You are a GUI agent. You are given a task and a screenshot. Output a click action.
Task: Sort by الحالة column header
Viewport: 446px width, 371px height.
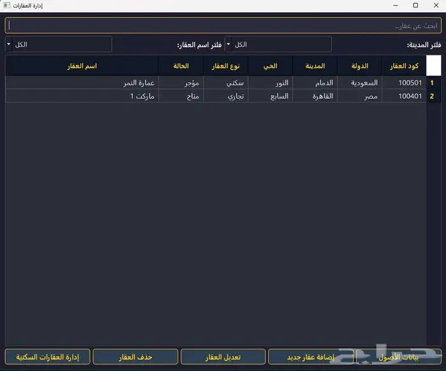[x=180, y=66]
